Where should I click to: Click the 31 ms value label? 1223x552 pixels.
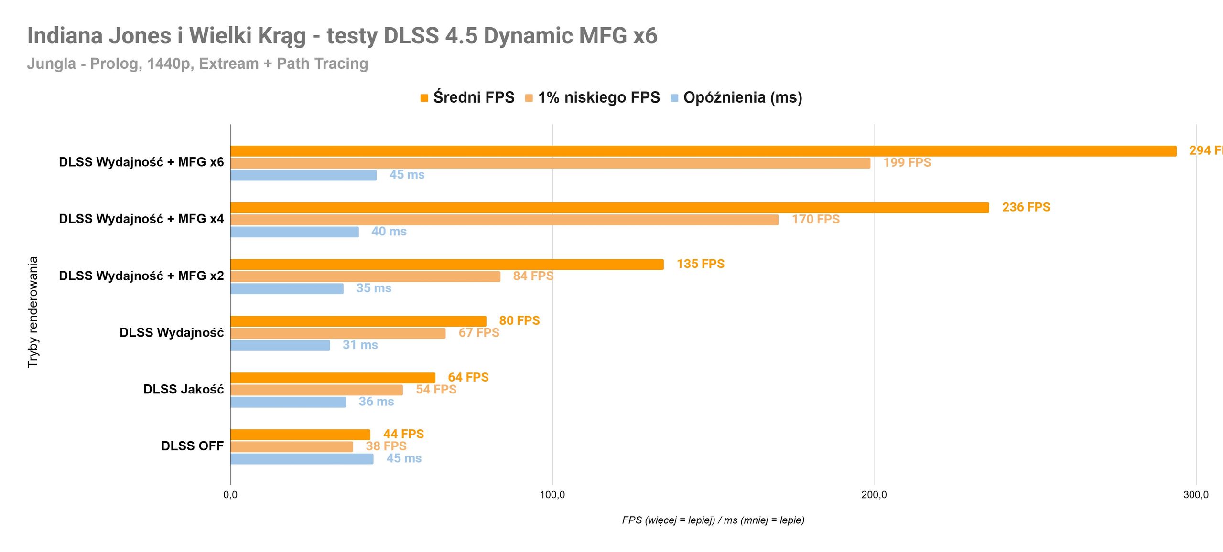(360, 345)
